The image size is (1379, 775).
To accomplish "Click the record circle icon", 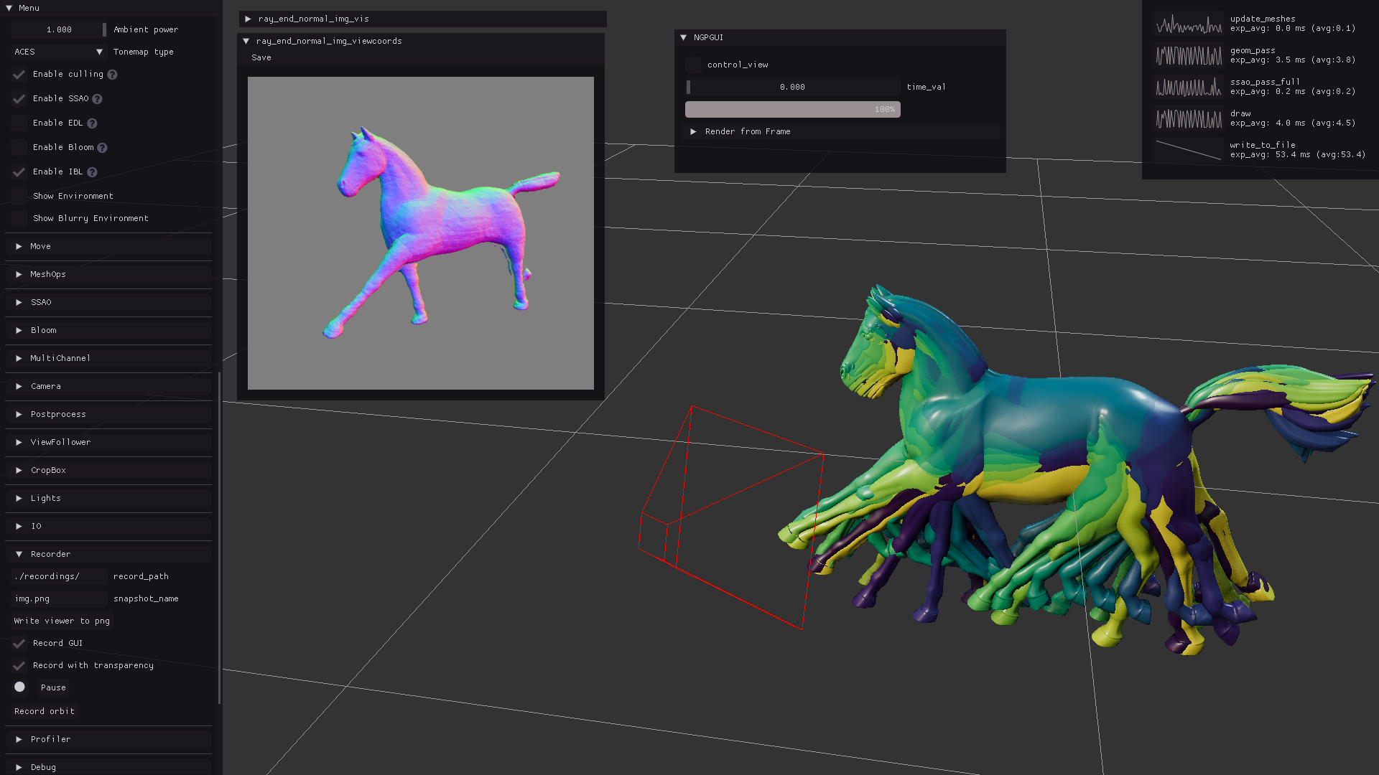I will click(x=19, y=687).
